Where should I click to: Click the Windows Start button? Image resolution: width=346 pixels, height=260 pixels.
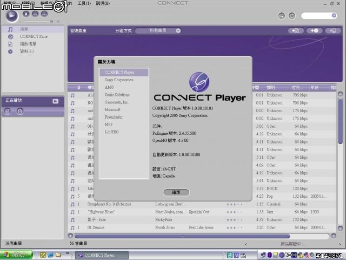click(16, 255)
